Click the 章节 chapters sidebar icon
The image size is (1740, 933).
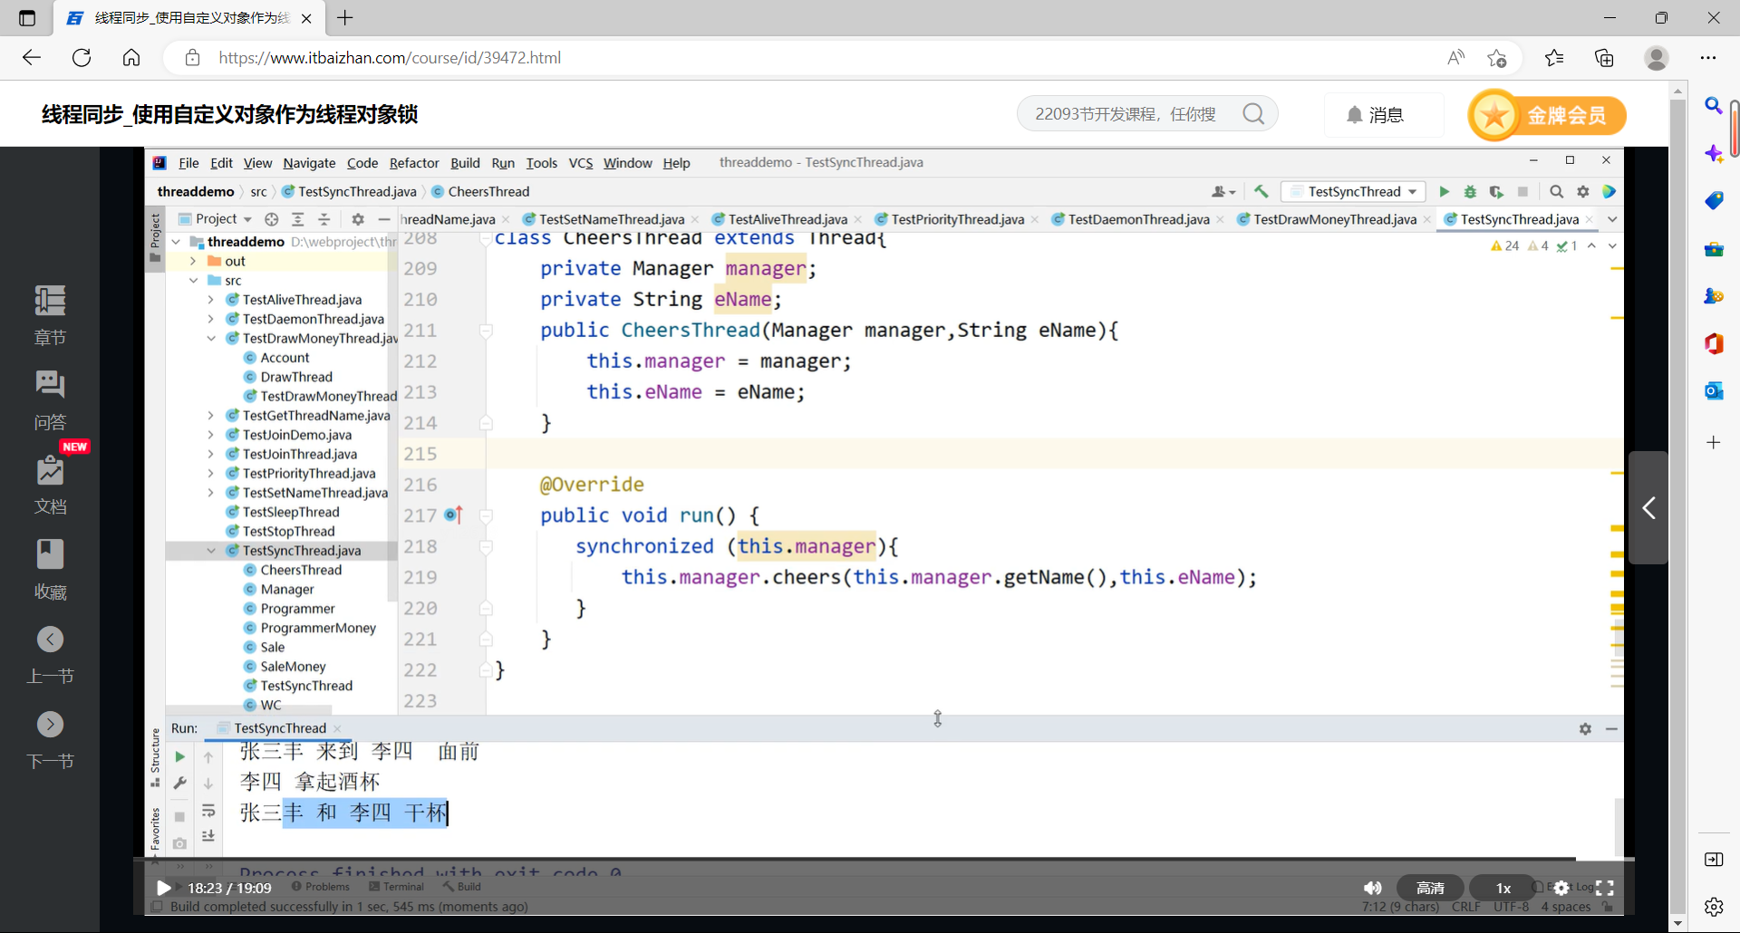(x=50, y=316)
